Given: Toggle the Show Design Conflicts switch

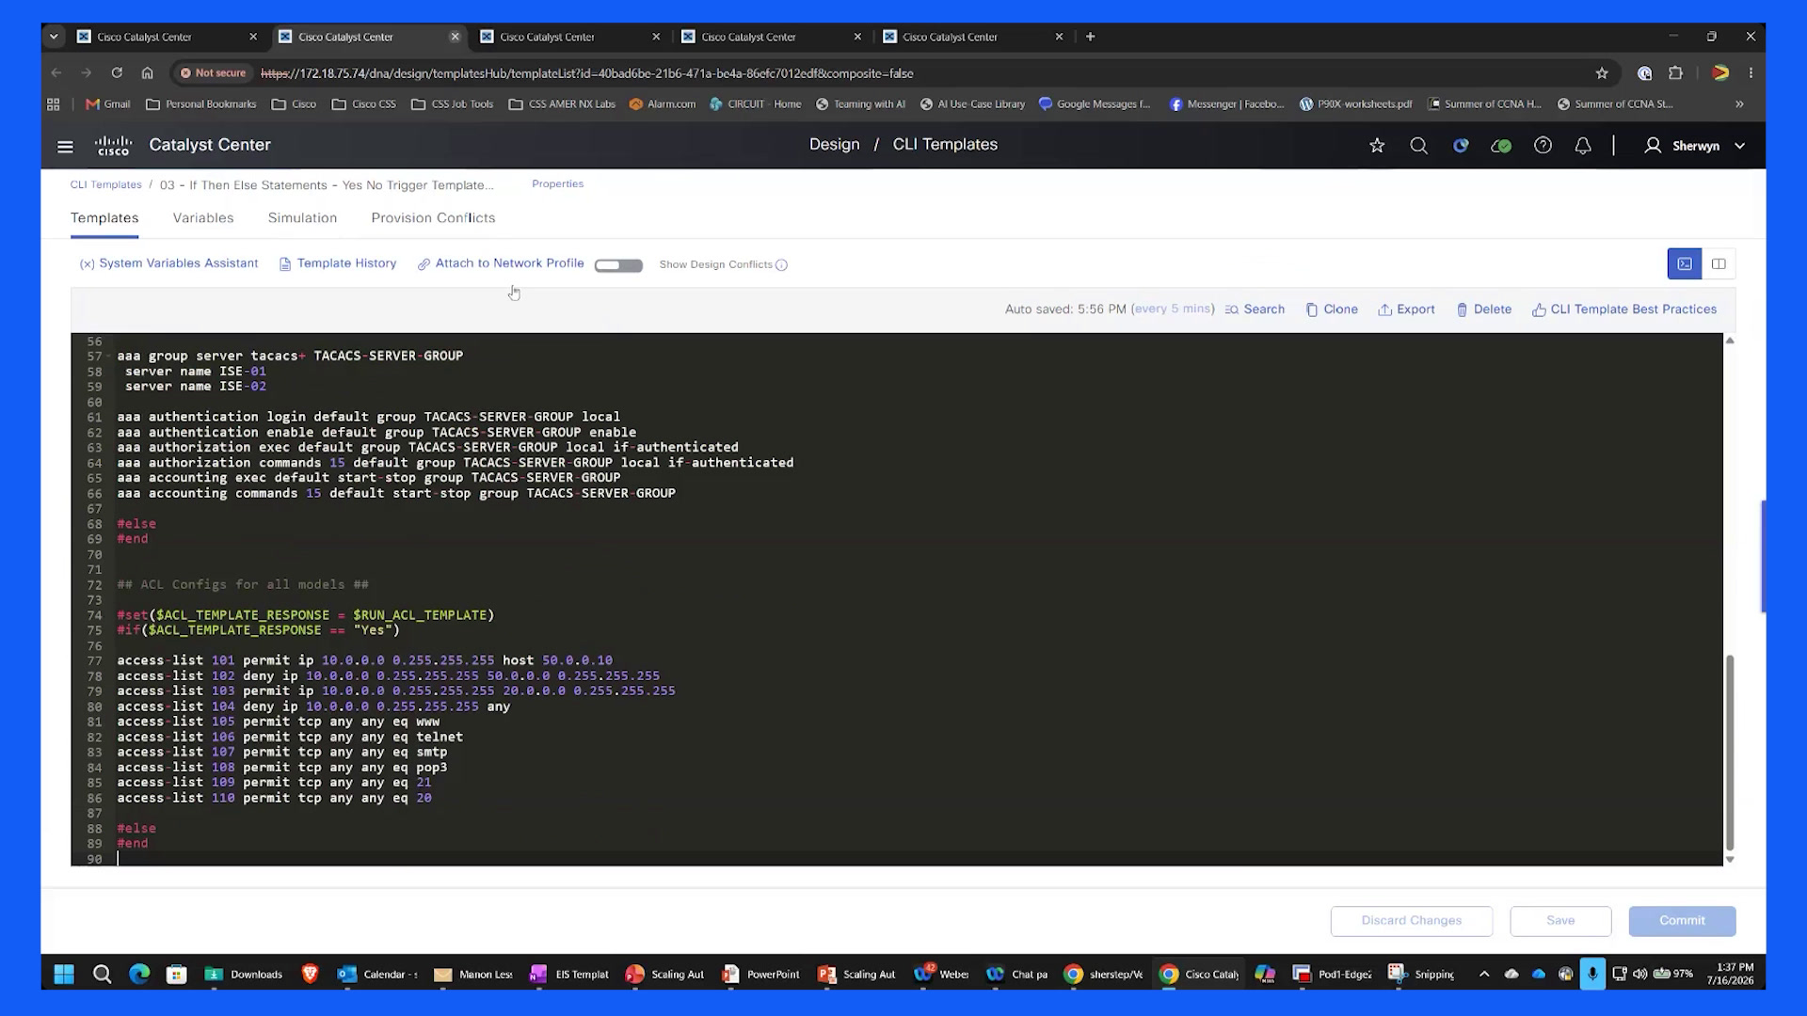Looking at the screenshot, I should 618,265.
